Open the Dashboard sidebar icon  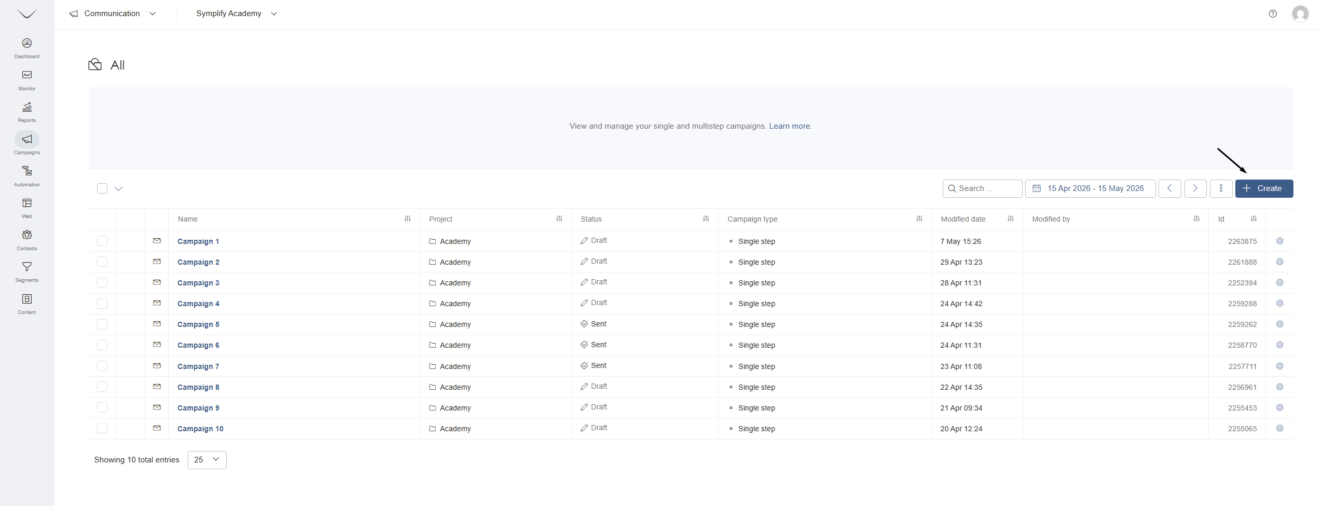pyautogui.click(x=27, y=43)
